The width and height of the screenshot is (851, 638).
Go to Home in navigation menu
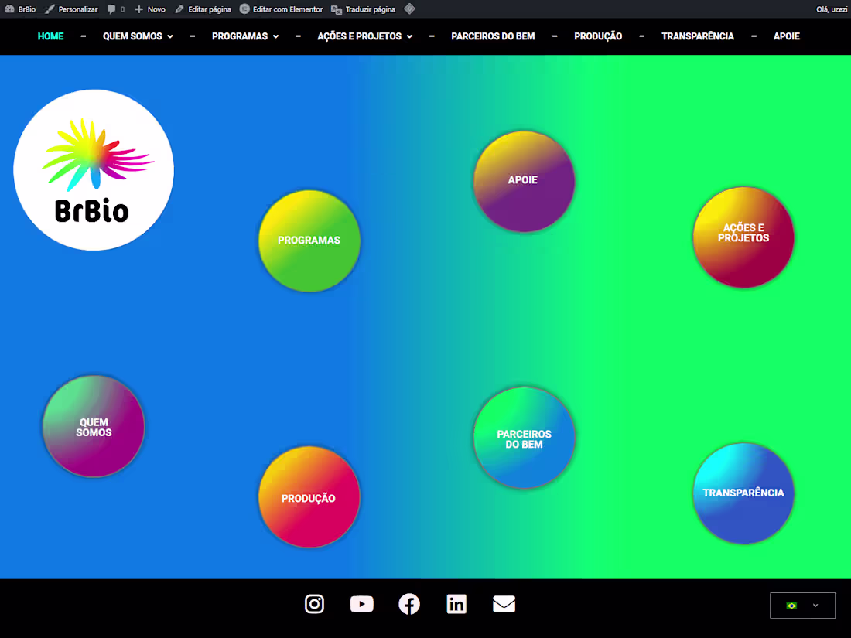pos(50,36)
